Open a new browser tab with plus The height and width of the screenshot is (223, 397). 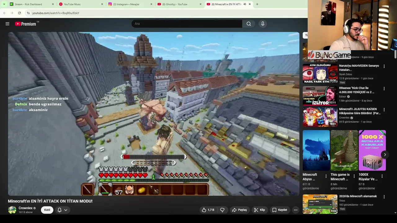click(x=257, y=4)
